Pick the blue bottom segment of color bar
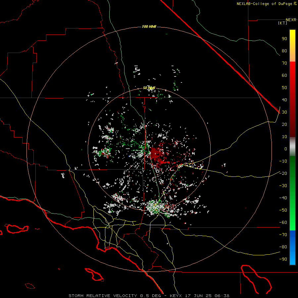The width and height of the screenshot is (298, 298). 292,248
